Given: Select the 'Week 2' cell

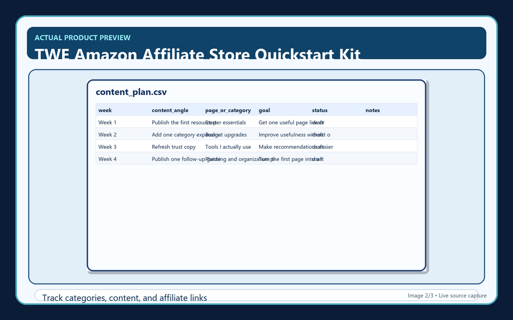Looking at the screenshot, I should (107, 135).
